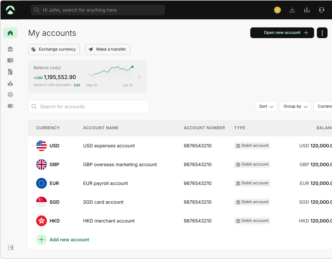Open the cash register sidebar icon
Image resolution: width=332 pixels, height=259 pixels.
click(10, 83)
